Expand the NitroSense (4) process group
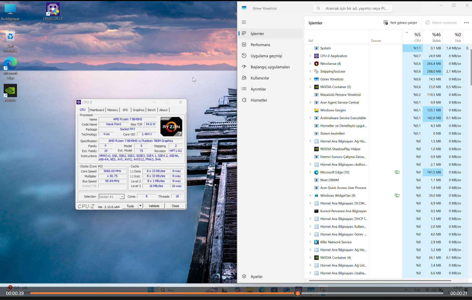The image size is (472, 300). [310, 64]
